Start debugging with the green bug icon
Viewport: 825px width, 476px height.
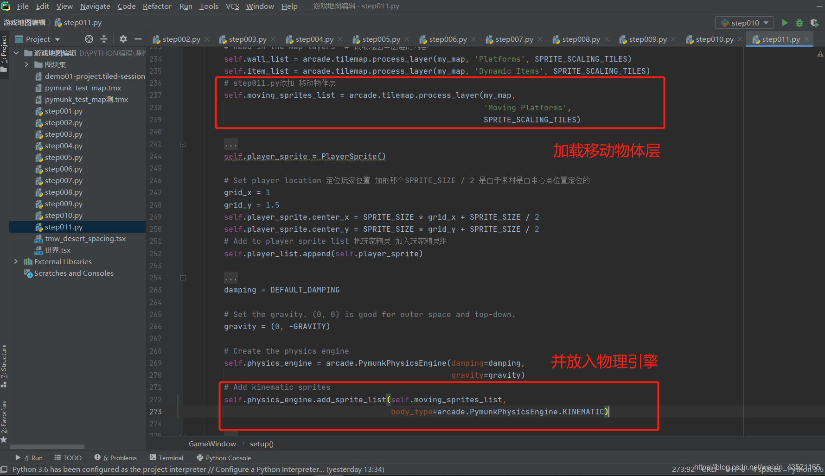[x=799, y=23]
